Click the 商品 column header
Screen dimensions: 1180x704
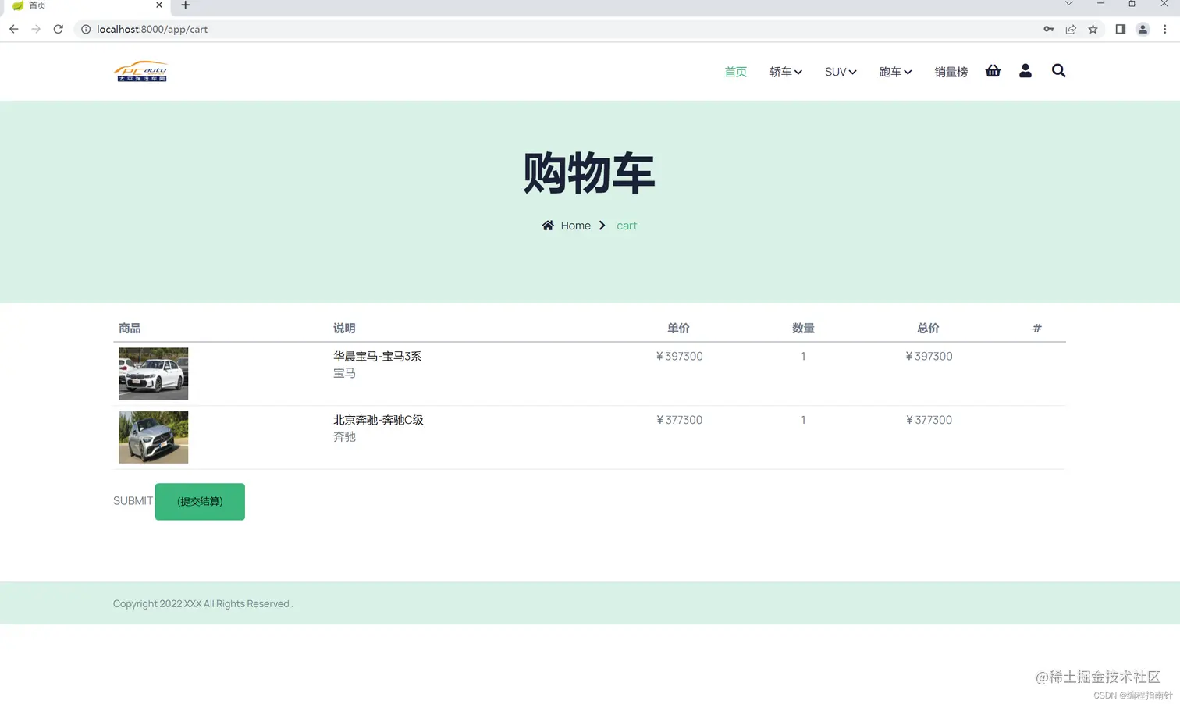[130, 328]
